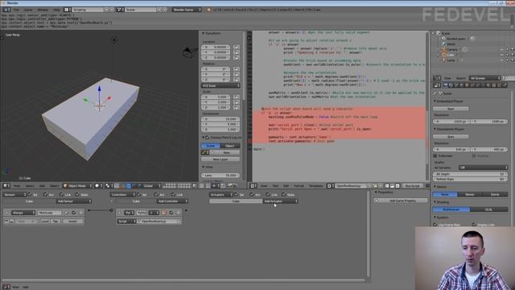Image resolution: width=515 pixels, height=290 pixels.
Task: Lock the Y scale value
Action: pos(236,102)
